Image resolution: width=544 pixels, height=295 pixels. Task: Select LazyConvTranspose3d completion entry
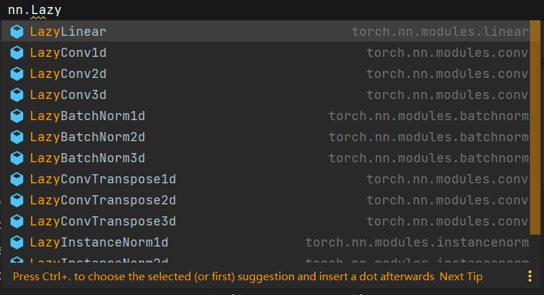[266, 221]
